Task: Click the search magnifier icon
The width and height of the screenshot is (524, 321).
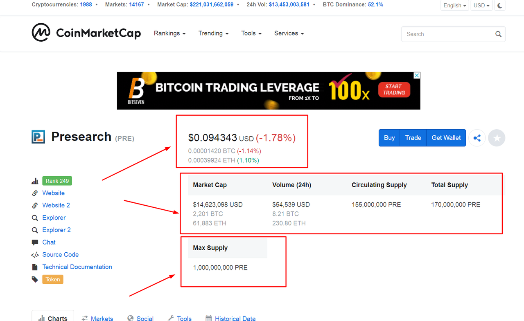Action: pos(498,34)
